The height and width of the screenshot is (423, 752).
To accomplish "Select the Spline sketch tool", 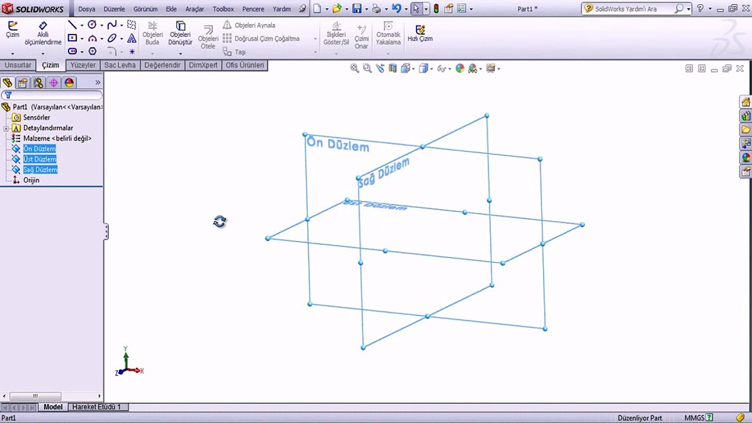I will [x=112, y=25].
